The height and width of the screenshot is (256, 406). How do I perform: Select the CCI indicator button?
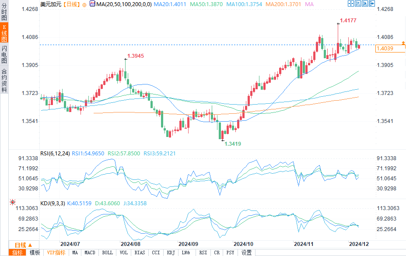156,252
